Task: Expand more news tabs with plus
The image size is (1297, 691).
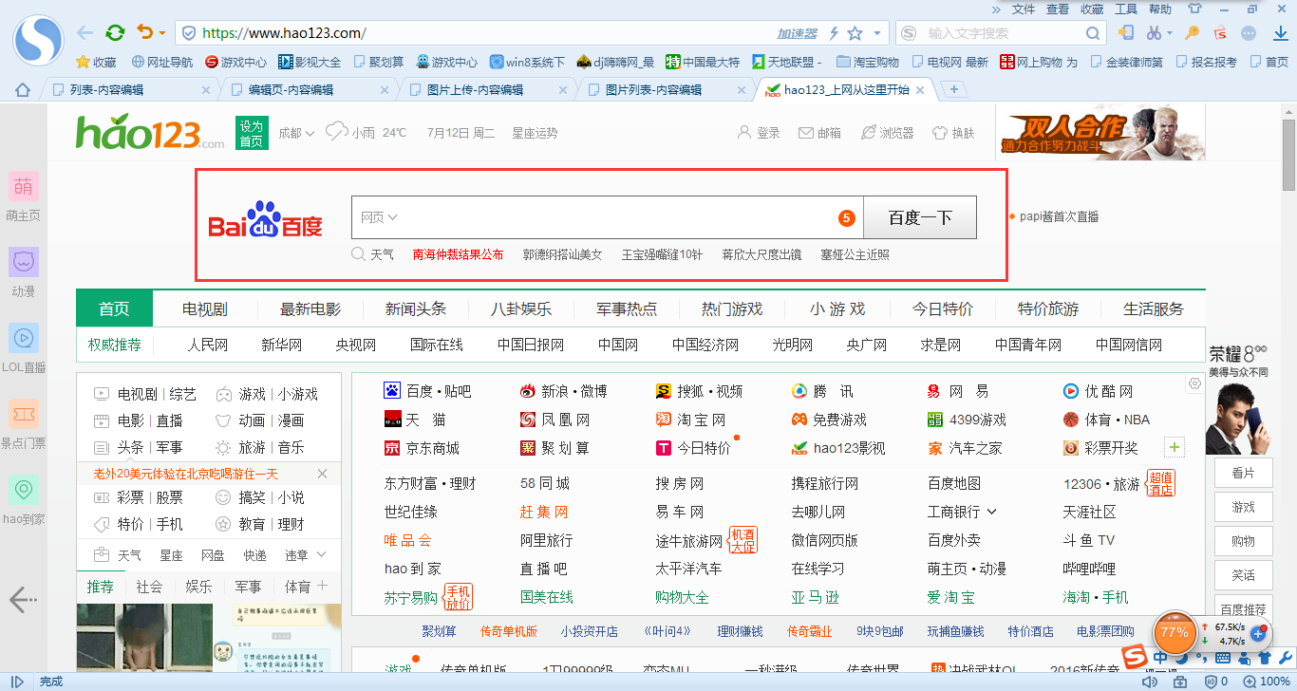Action: pos(322,586)
